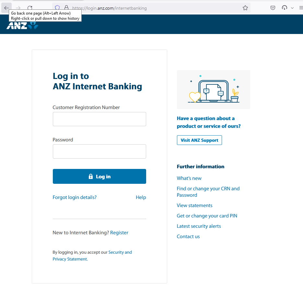The width and height of the screenshot is (303, 299).
Task: Click the Help link
Action: [141, 197]
